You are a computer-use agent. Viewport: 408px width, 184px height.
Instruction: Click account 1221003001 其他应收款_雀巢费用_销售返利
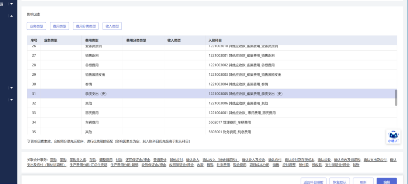click(x=242, y=55)
